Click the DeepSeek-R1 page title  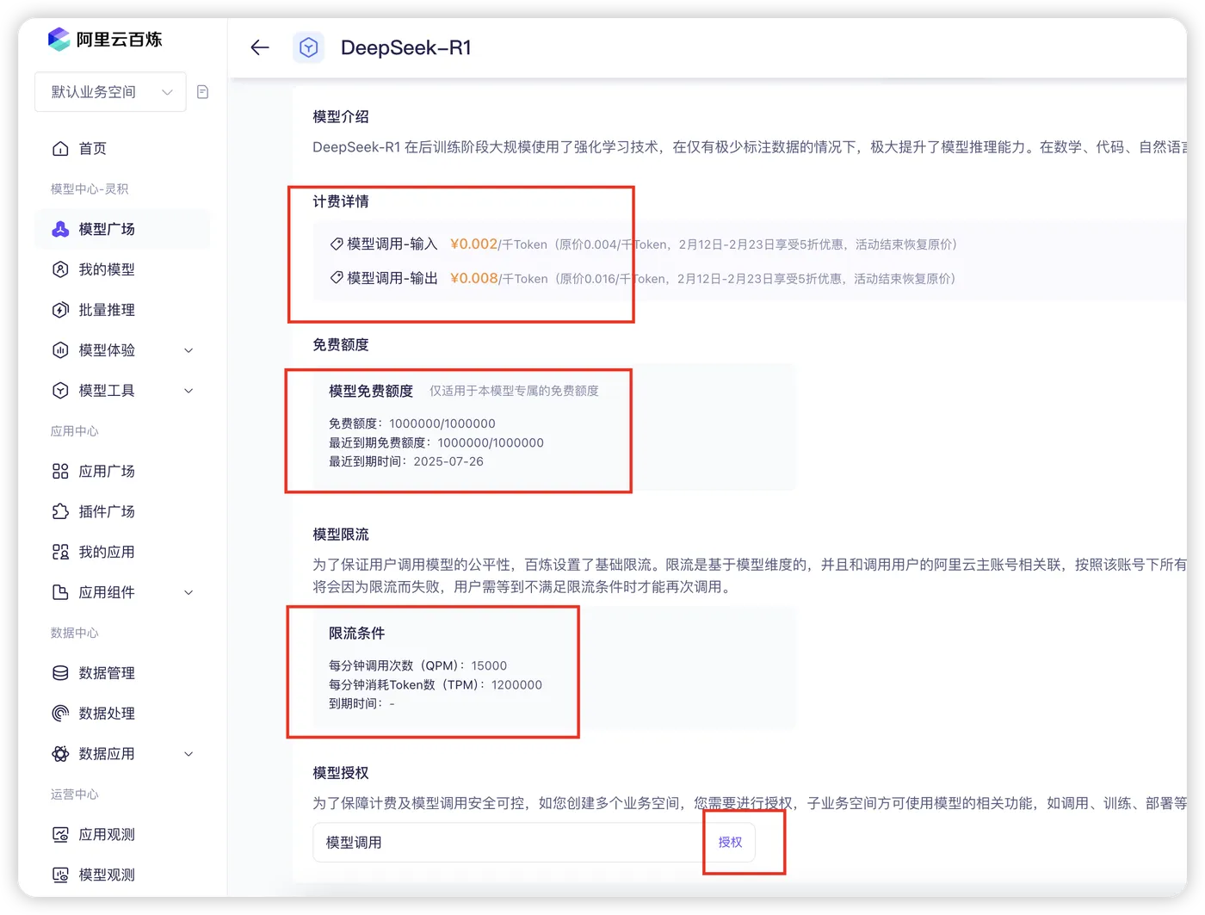click(406, 47)
